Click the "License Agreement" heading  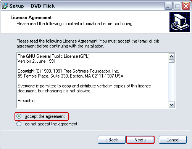pos(31,17)
